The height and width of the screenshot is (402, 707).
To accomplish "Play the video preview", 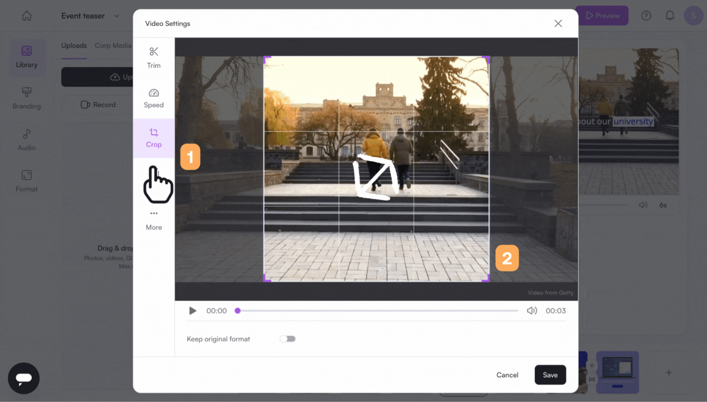I will pos(193,311).
